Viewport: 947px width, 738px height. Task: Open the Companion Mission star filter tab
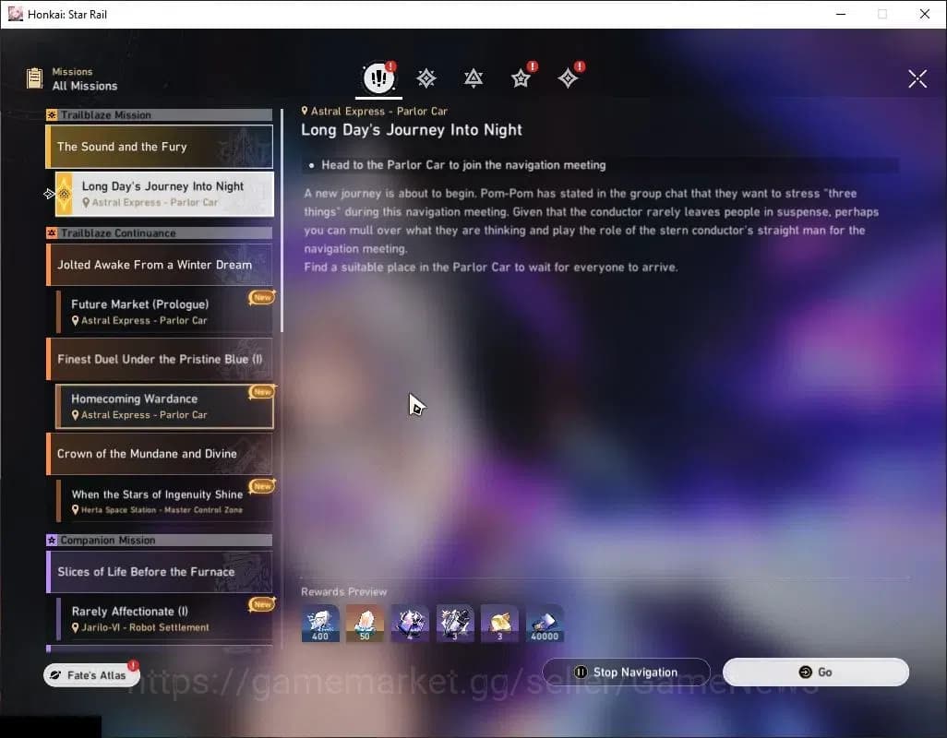pos(521,78)
